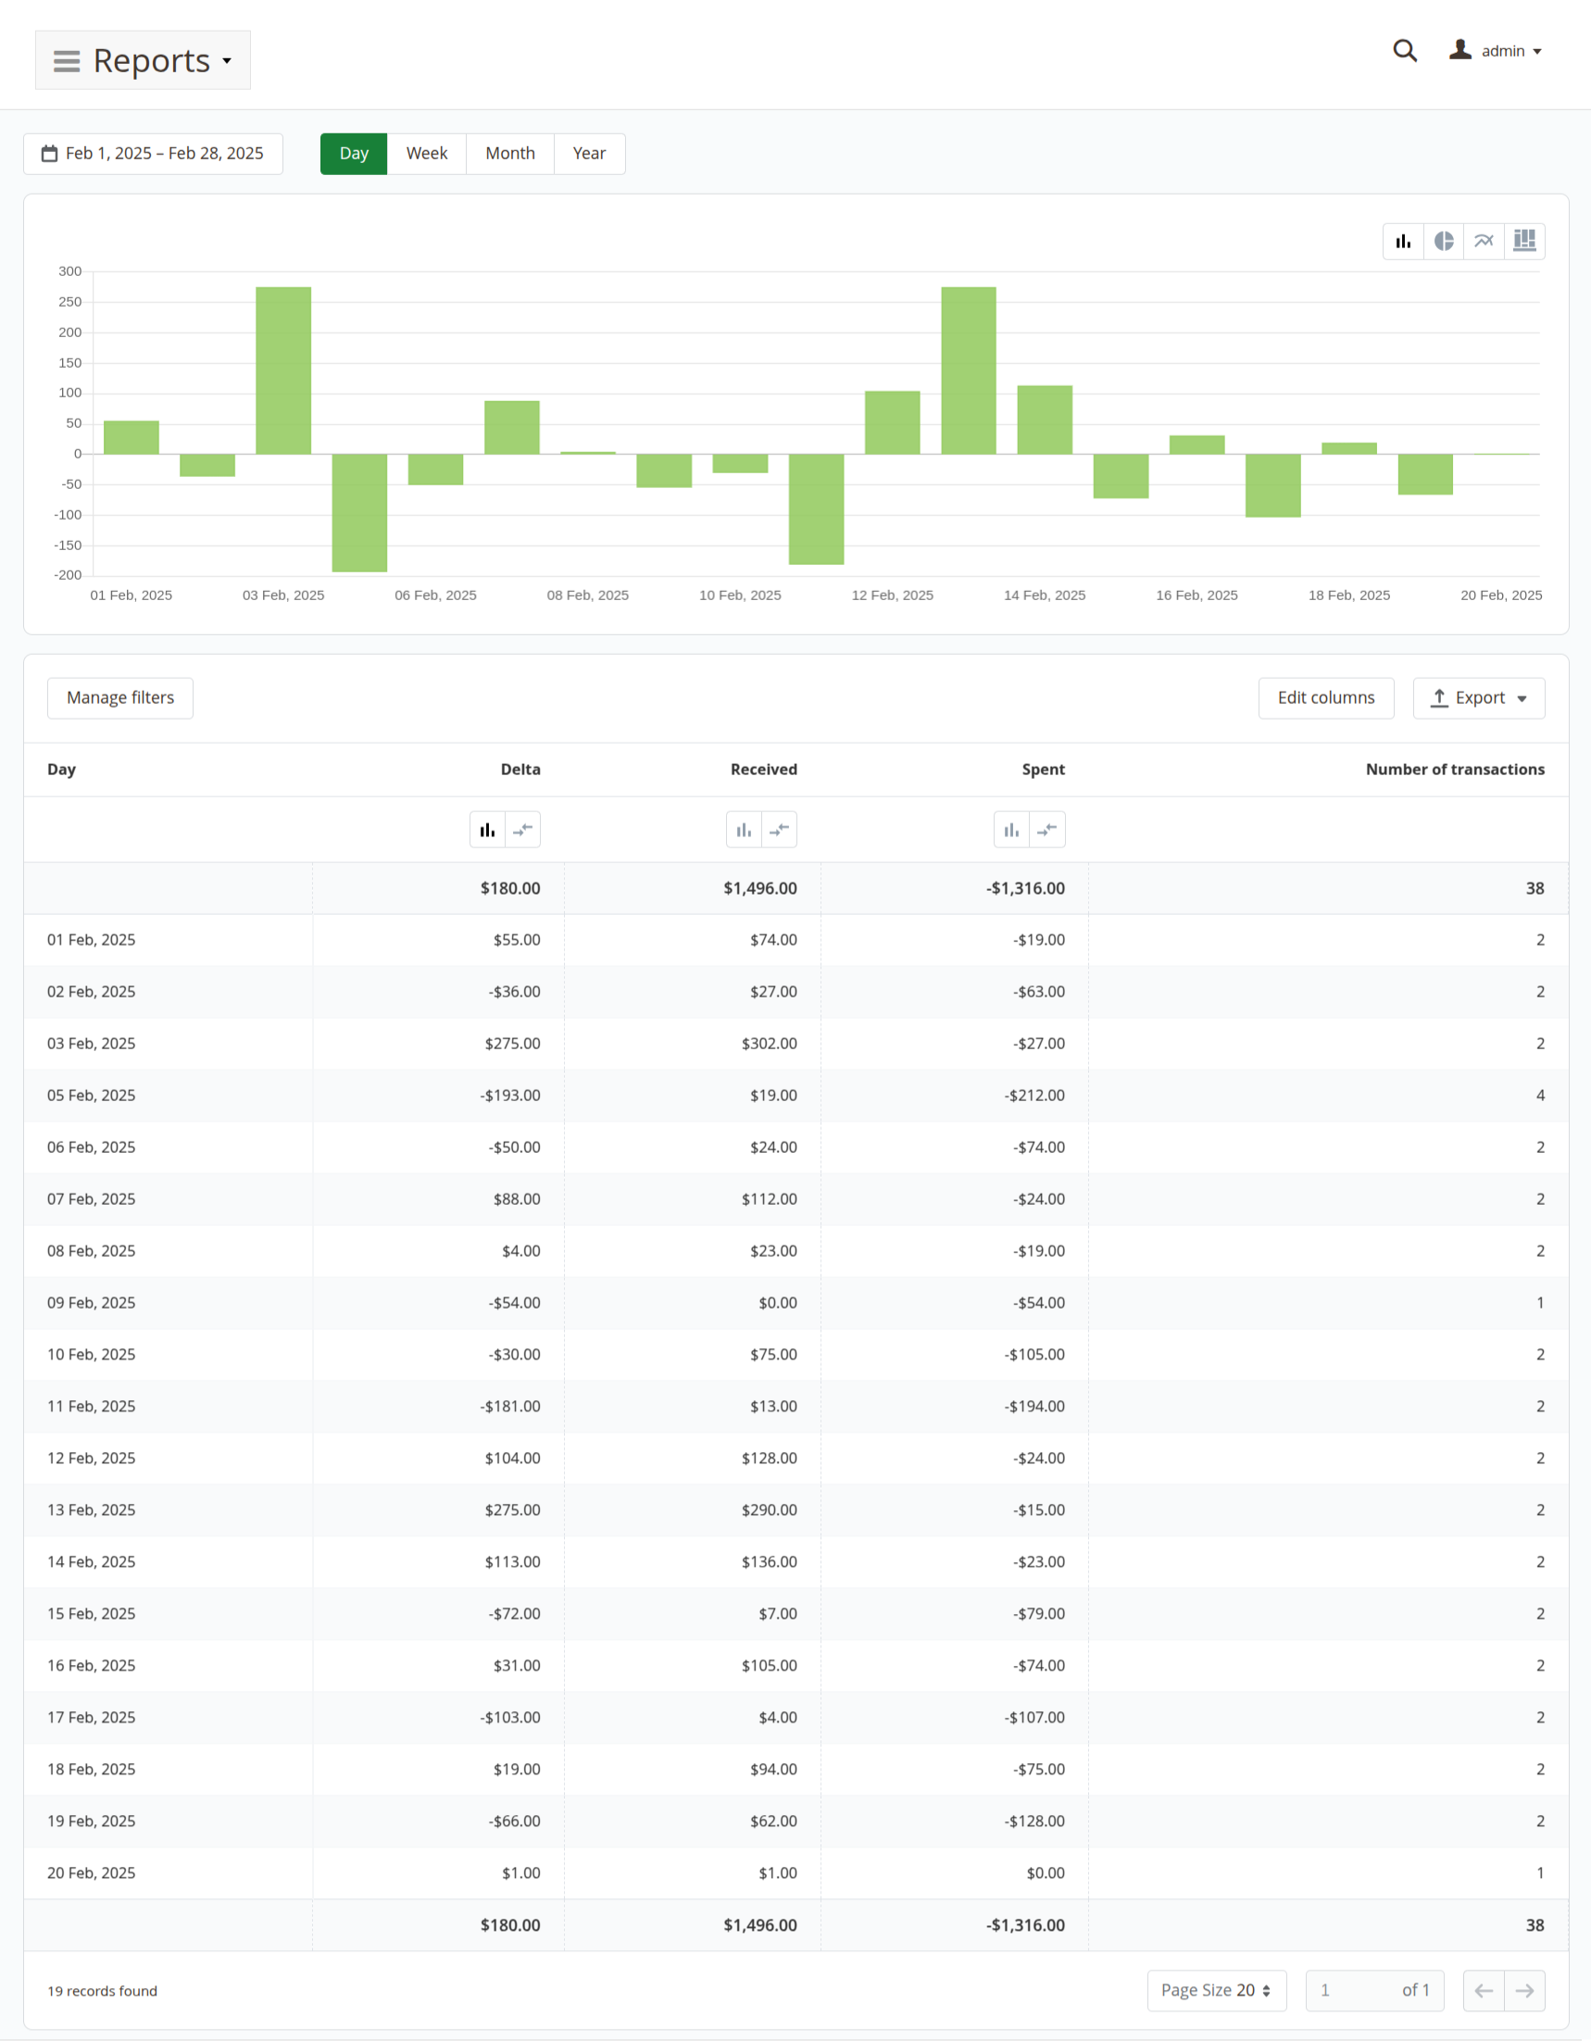Show Received column as bar chart
This screenshot has height=2041, width=1591.
[744, 830]
